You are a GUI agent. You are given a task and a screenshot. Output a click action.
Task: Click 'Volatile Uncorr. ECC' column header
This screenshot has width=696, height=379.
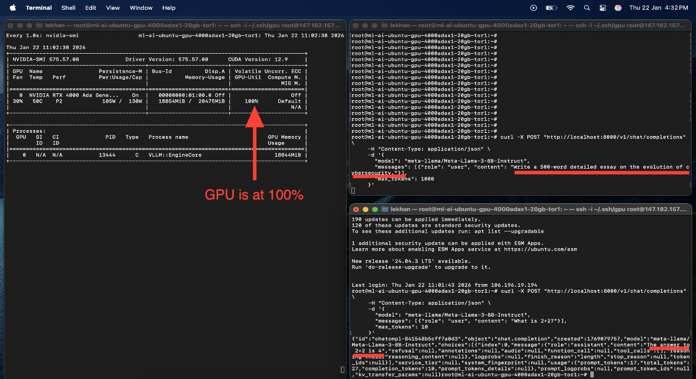pyautogui.click(x=267, y=71)
